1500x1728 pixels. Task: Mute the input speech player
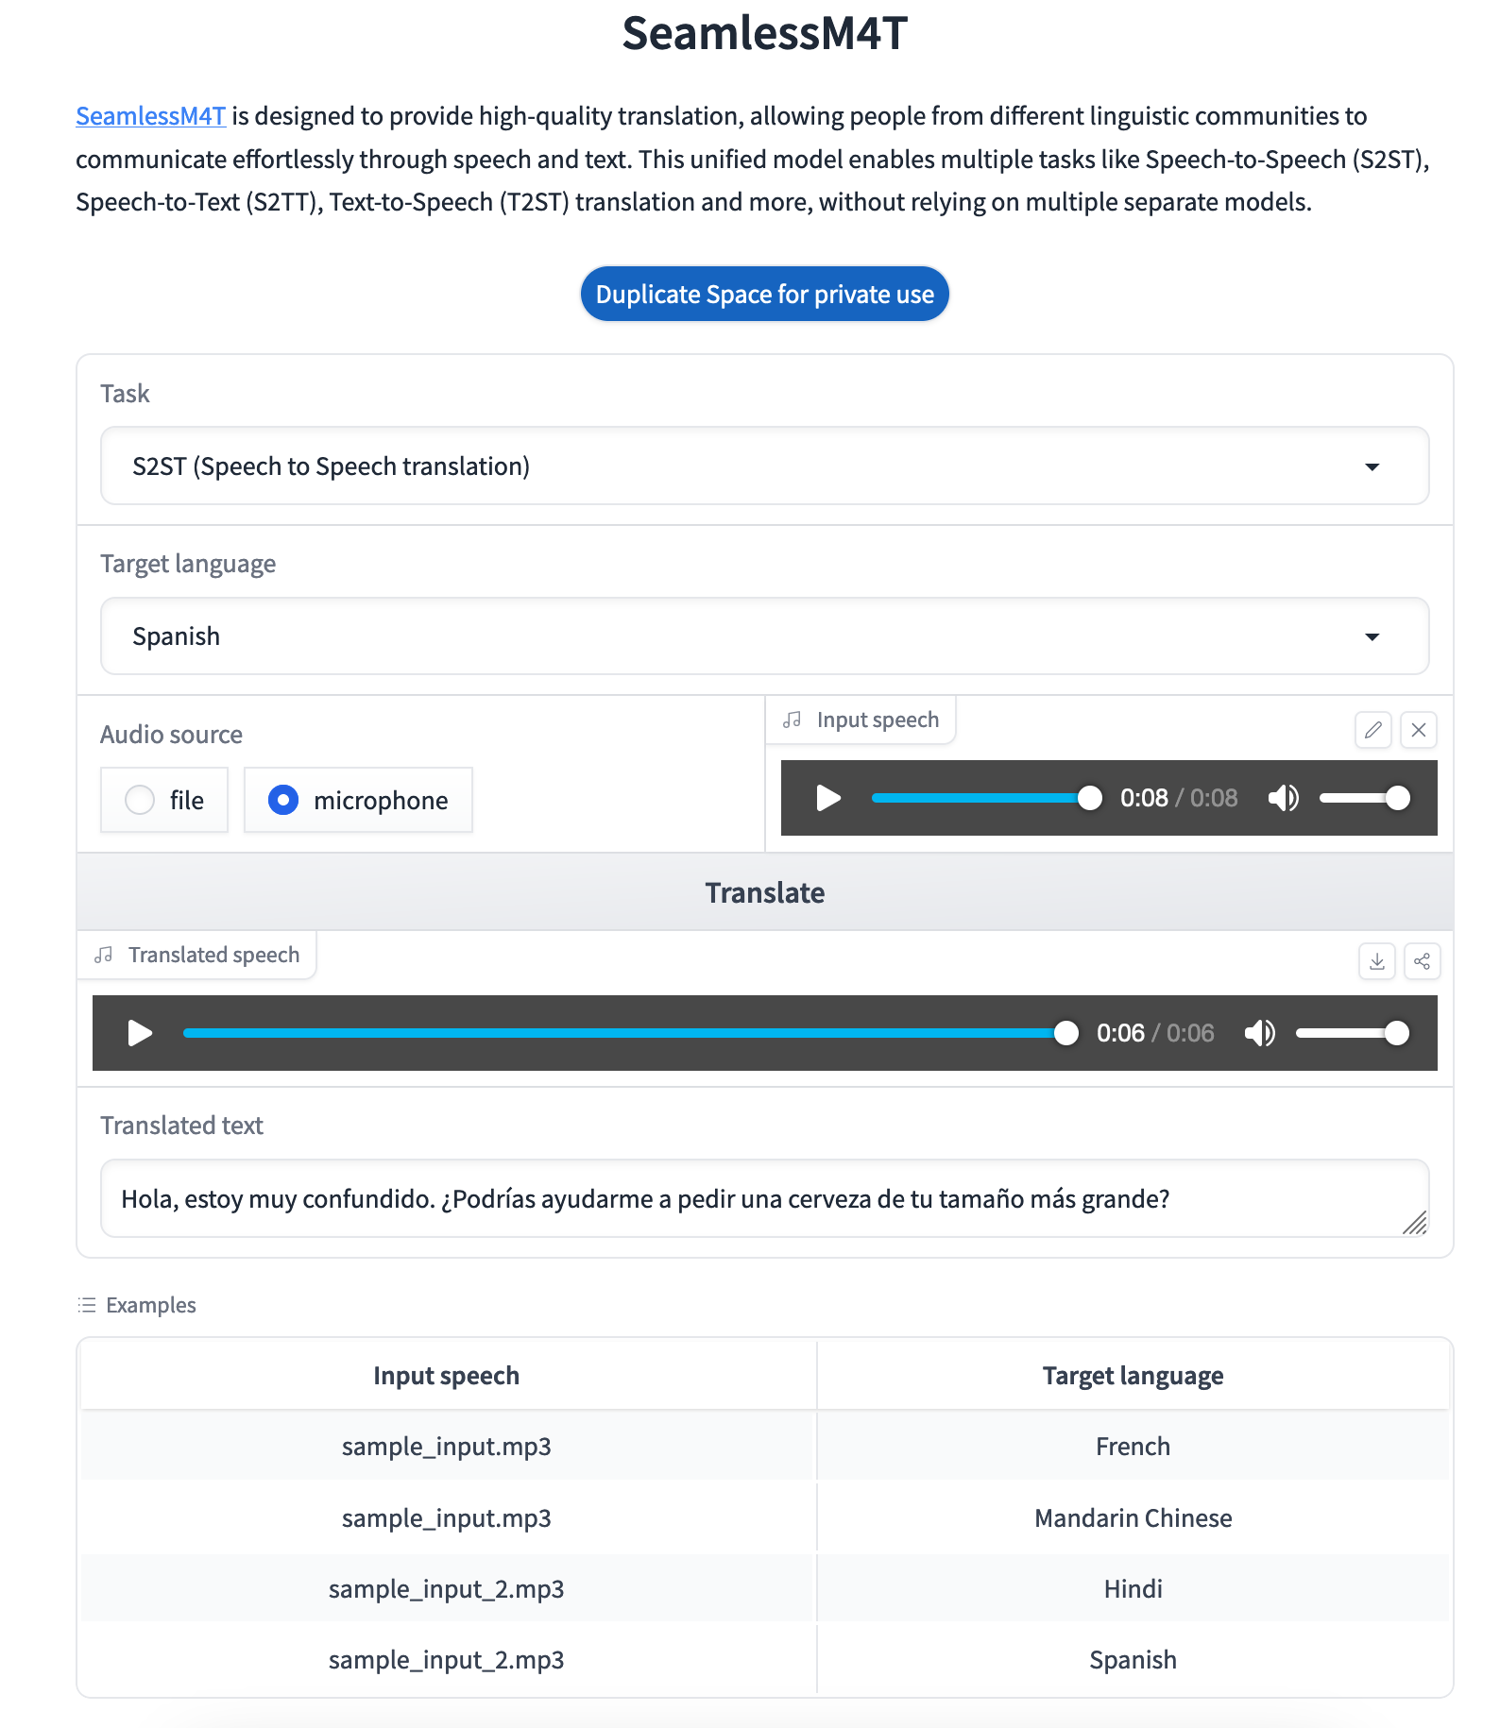click(x=1284, y=798)
